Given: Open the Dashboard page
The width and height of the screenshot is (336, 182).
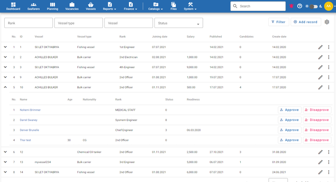Looking at the screenshot, I should click(x=13, y=6).
